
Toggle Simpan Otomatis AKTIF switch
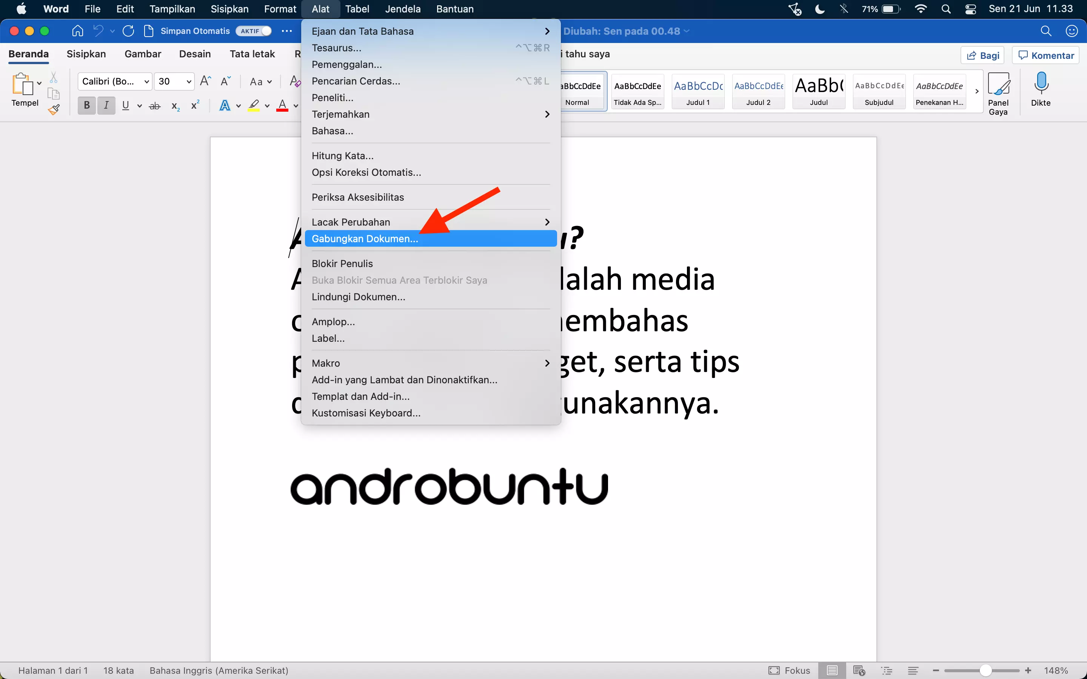(x=254, y=31)
